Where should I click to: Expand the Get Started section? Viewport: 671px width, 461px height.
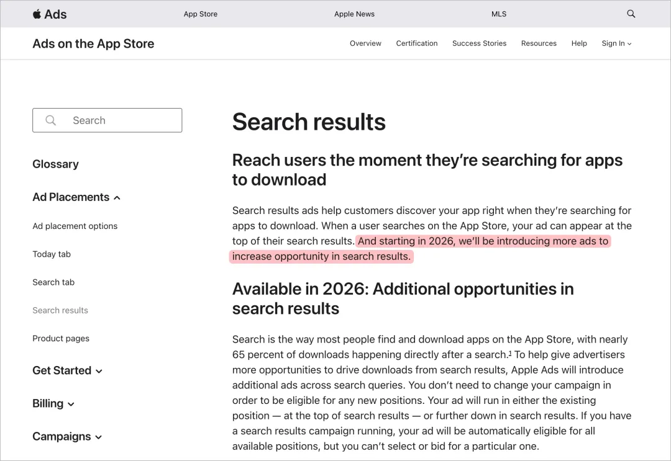click(67, 370)
